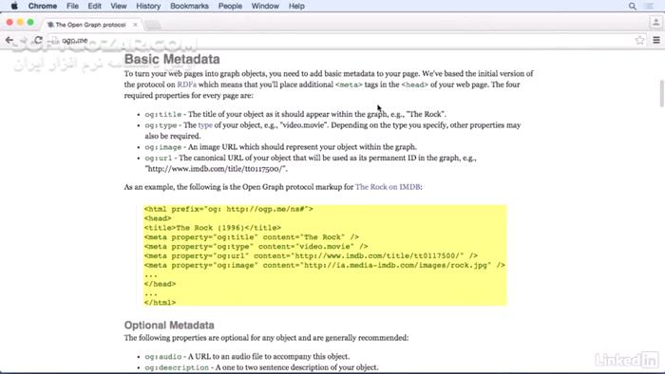Open the Bookmarks menu

click(x=189, y=6)
